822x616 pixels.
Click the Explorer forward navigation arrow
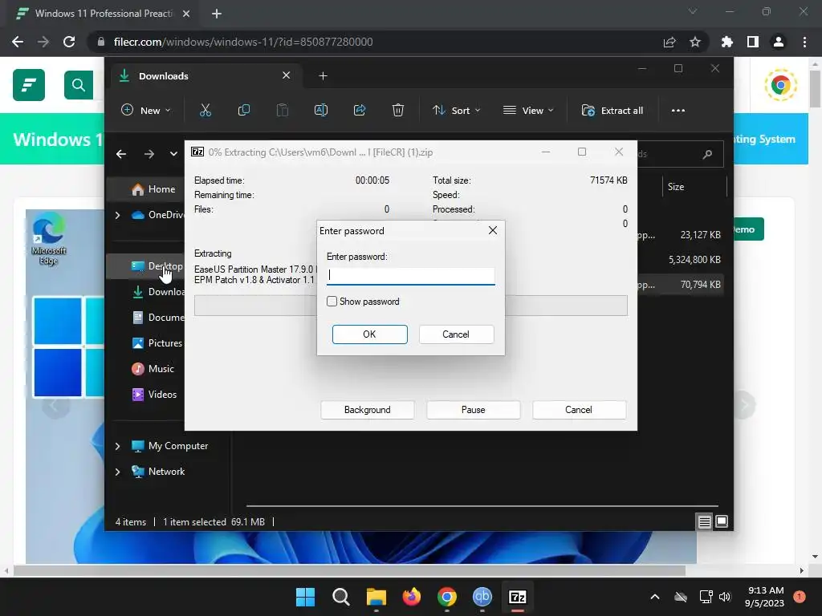[149, 154]
